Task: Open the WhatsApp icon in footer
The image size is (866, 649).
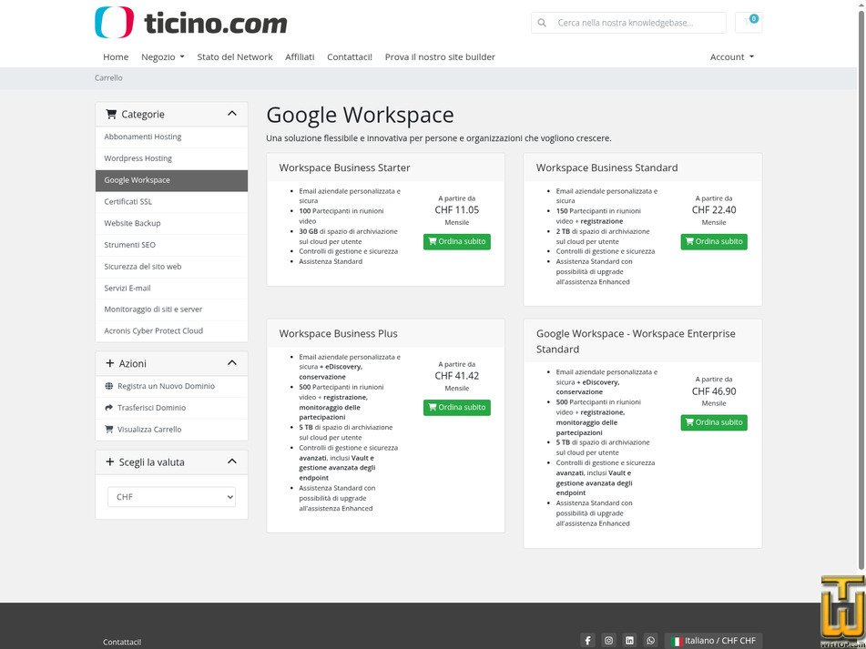Action: tap(650, 640)
